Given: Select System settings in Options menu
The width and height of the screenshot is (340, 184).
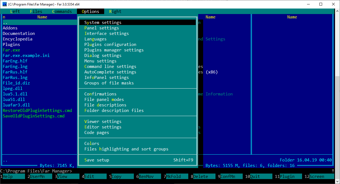Looking at the screenshot, I should coord(103,23).
